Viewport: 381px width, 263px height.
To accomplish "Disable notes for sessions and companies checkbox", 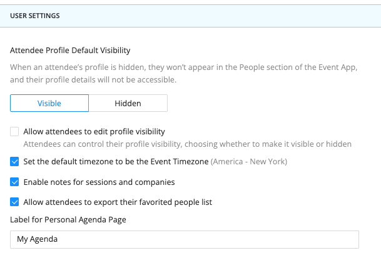I will 14,182.
